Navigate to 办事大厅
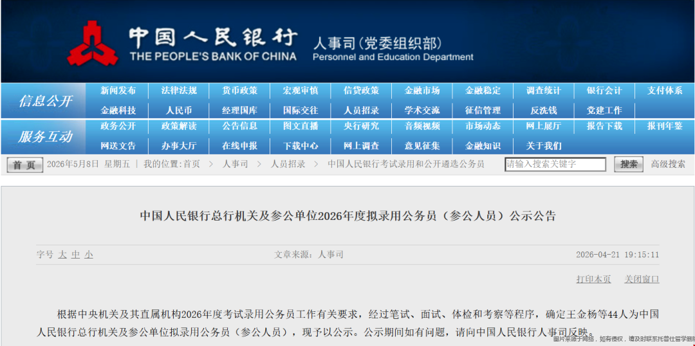The image size is (695, 346). (x=179, y=146)
